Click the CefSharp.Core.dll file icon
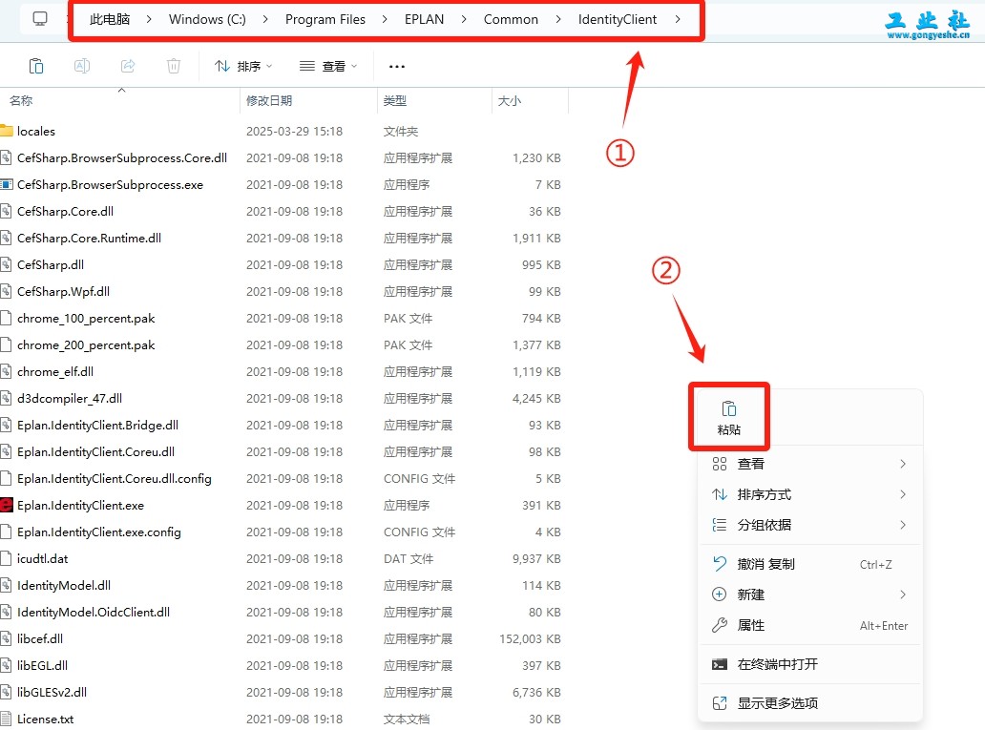The width and height of the screenshot is (985, 730). coord(7,211)
